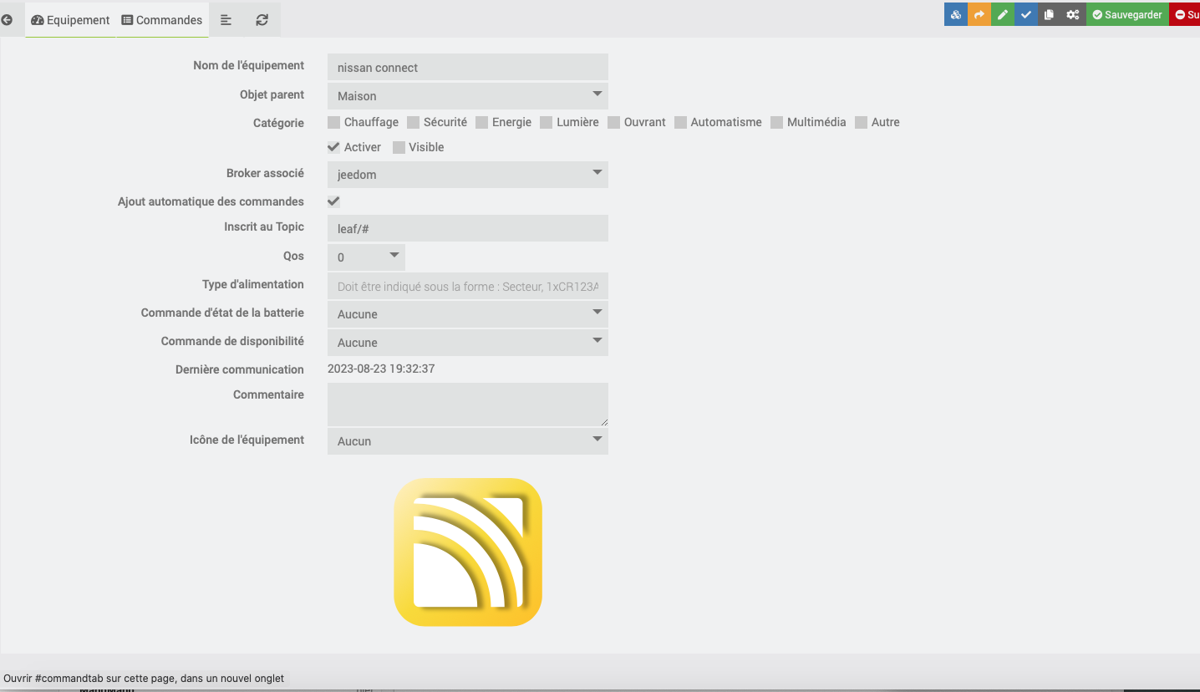Viewport: 1200px width, 692px height.
Task: Open Commande de disponibilité dropdown
Action: 468,342
